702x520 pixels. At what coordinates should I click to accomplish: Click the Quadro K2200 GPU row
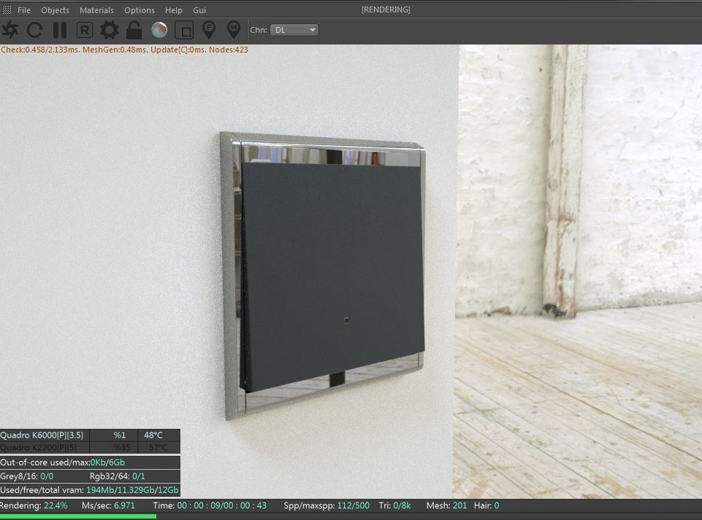pos(90,448)
